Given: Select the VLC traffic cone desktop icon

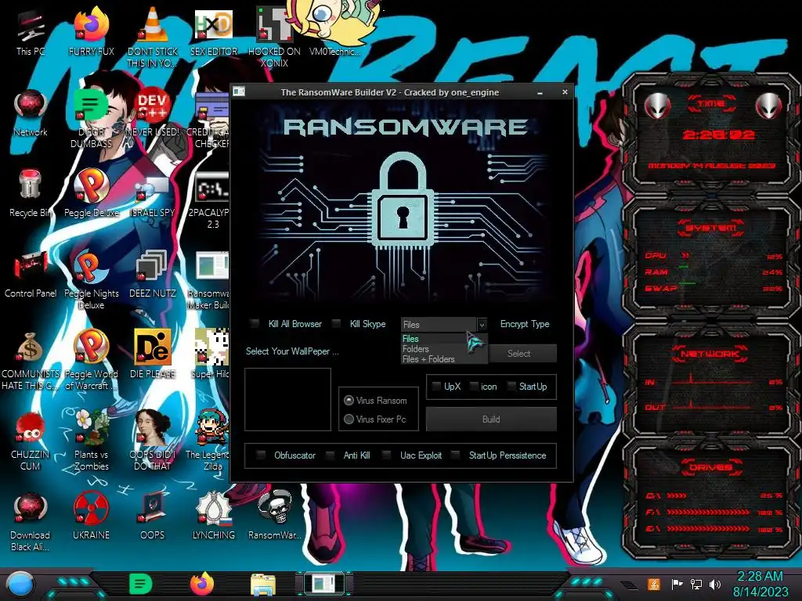Looking at the screenshot, I should point(152,36).
